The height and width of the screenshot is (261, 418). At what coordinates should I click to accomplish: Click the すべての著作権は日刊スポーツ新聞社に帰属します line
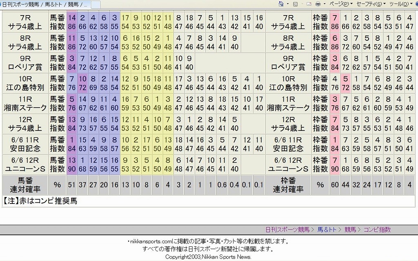click(209, 249)
